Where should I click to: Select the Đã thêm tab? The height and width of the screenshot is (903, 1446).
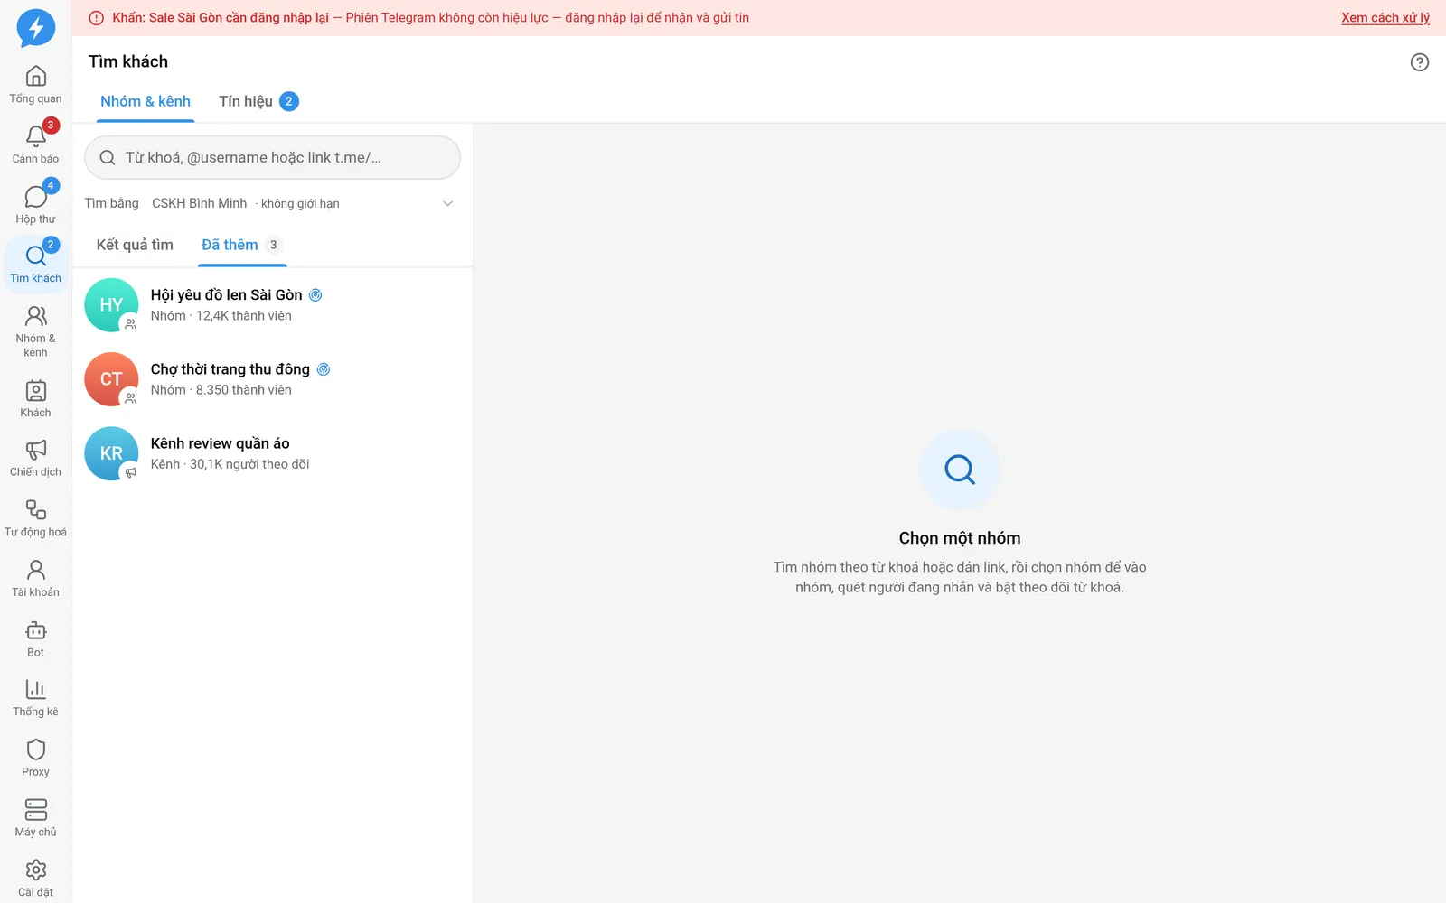pyautogui.click(x=242, y=245)
